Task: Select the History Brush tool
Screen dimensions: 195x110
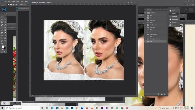Action: click(5, 28)
